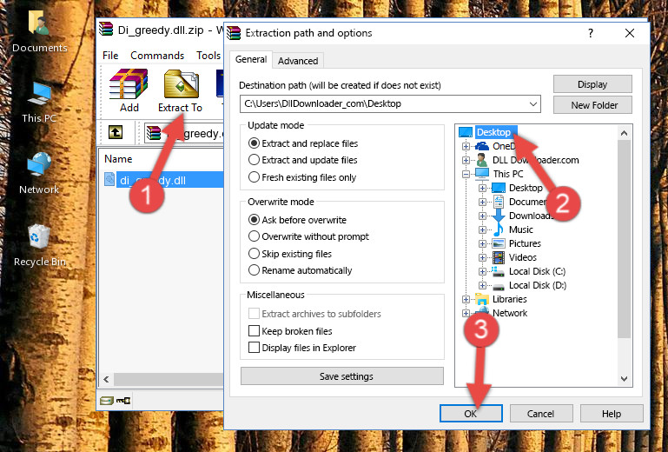Viewport: 668px width, 452px height.
Task: Expand Videos tree node
Action: pos(482,257)
